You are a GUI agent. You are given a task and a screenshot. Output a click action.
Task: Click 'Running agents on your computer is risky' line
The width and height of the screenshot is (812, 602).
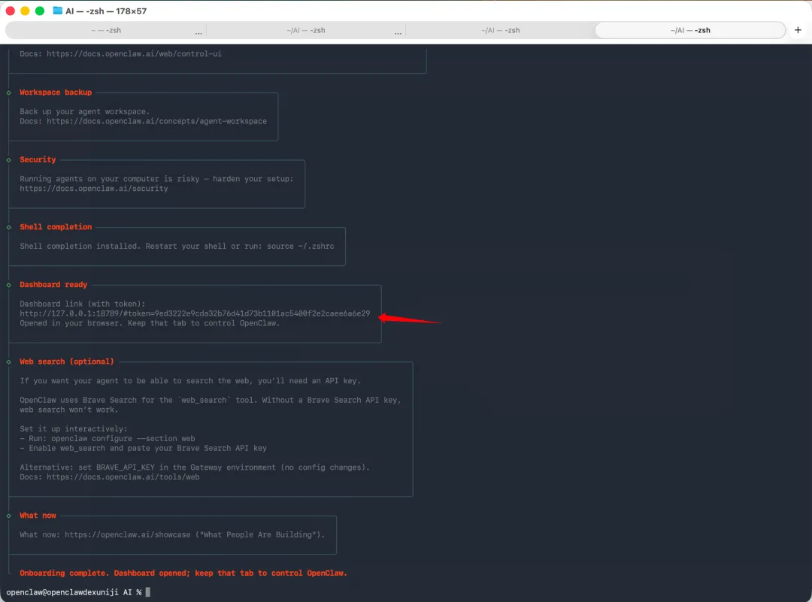[x=156, y=179]
